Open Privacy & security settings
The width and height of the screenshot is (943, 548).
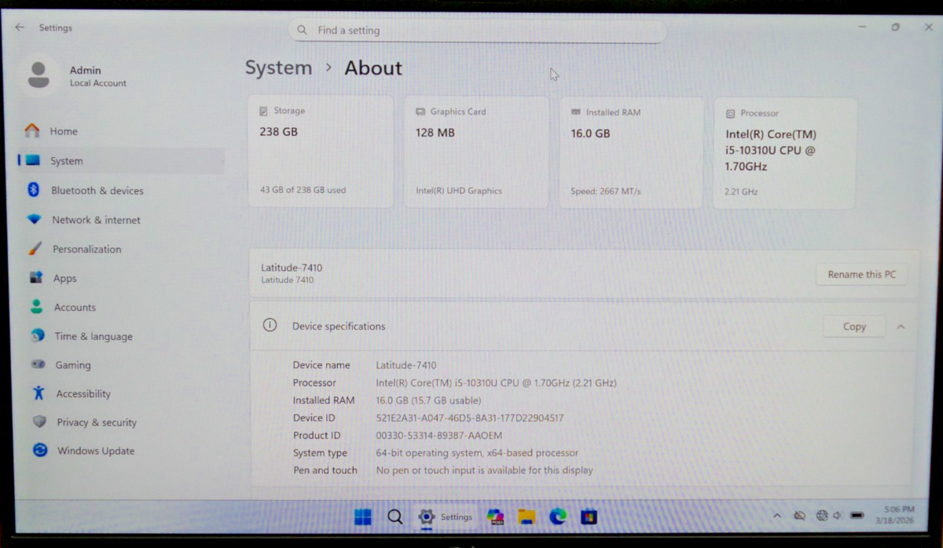(x=96, y=422)
